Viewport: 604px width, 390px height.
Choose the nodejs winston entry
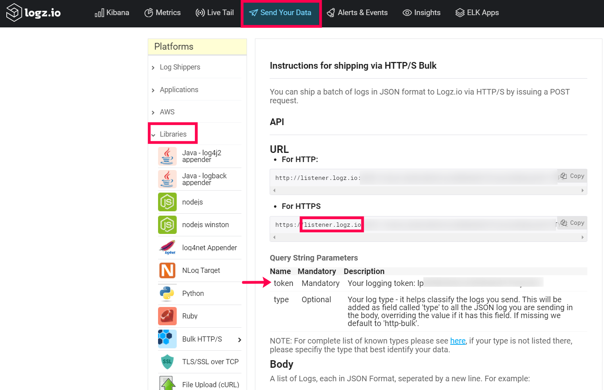pos(205,225)
